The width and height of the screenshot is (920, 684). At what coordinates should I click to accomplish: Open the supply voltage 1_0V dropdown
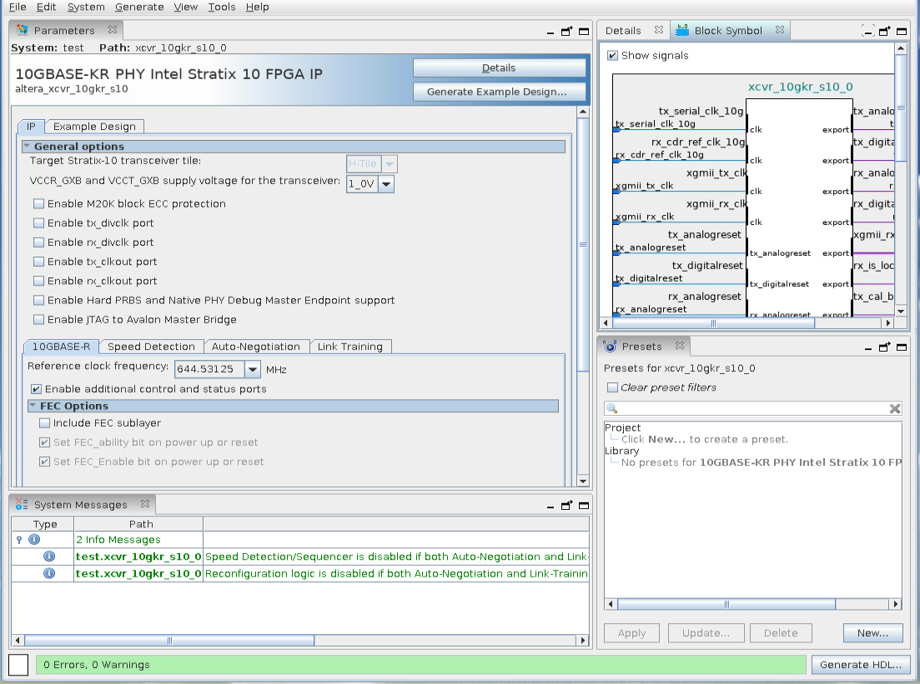click(x=386, y=184)
